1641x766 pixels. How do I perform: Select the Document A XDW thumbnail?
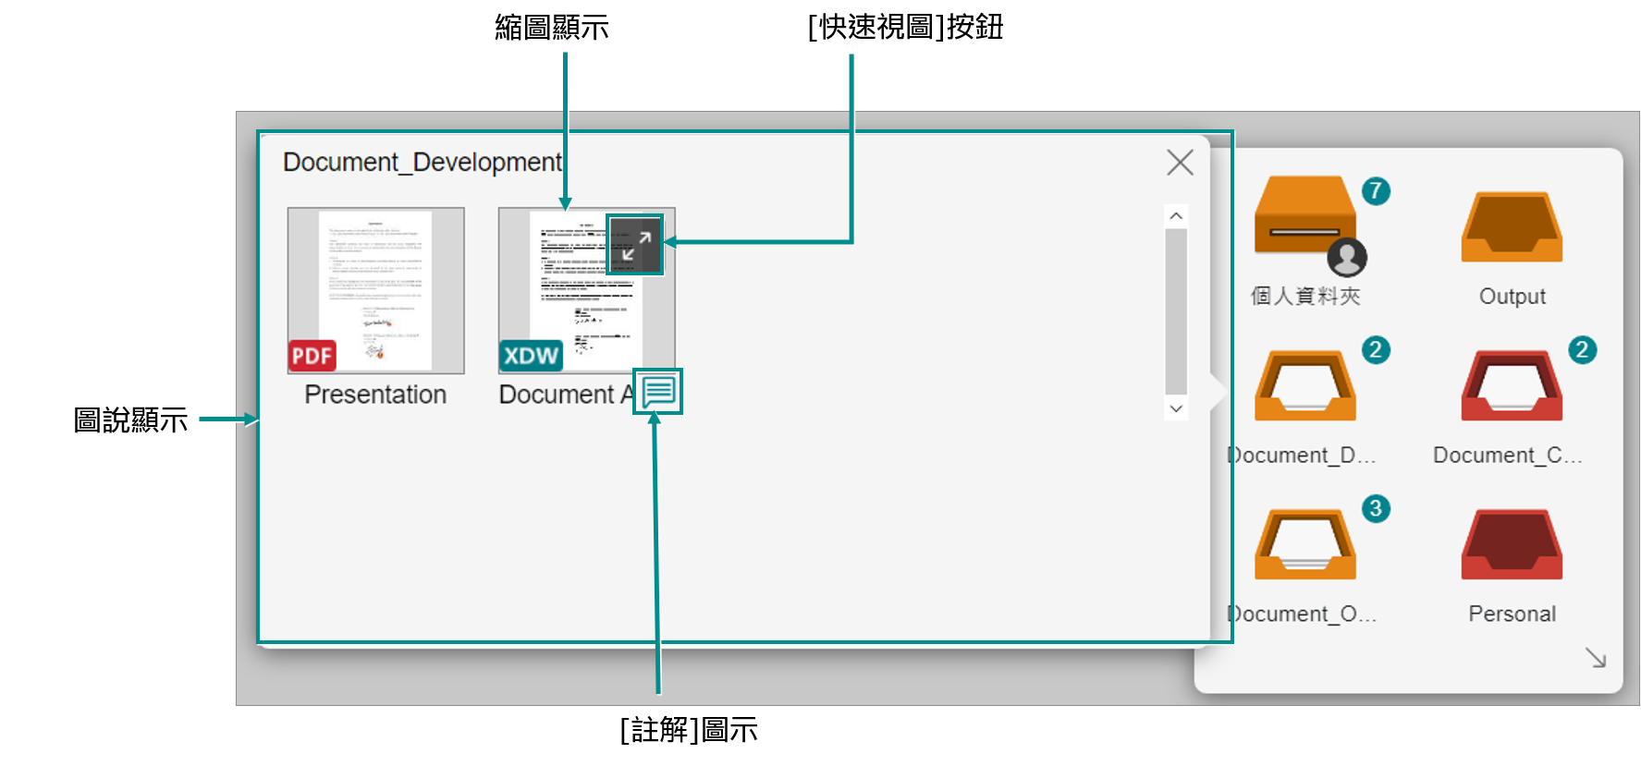pos(586,290)
